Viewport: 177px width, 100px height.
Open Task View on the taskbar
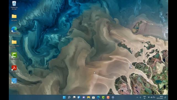click(74, 97)
